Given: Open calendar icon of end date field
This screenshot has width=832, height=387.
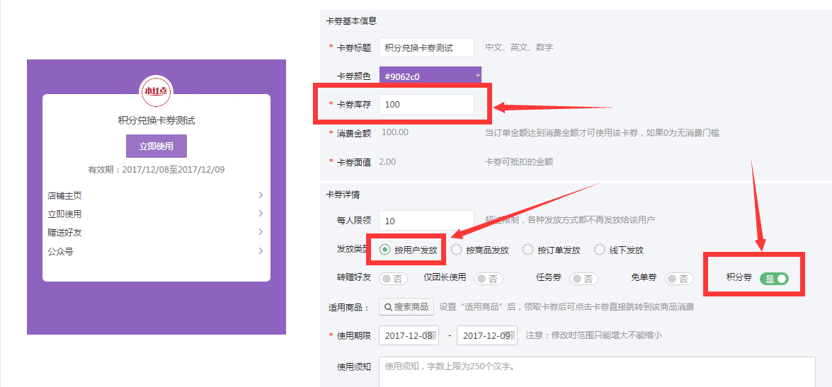Looking at the screenshot, I should [511, 335].
